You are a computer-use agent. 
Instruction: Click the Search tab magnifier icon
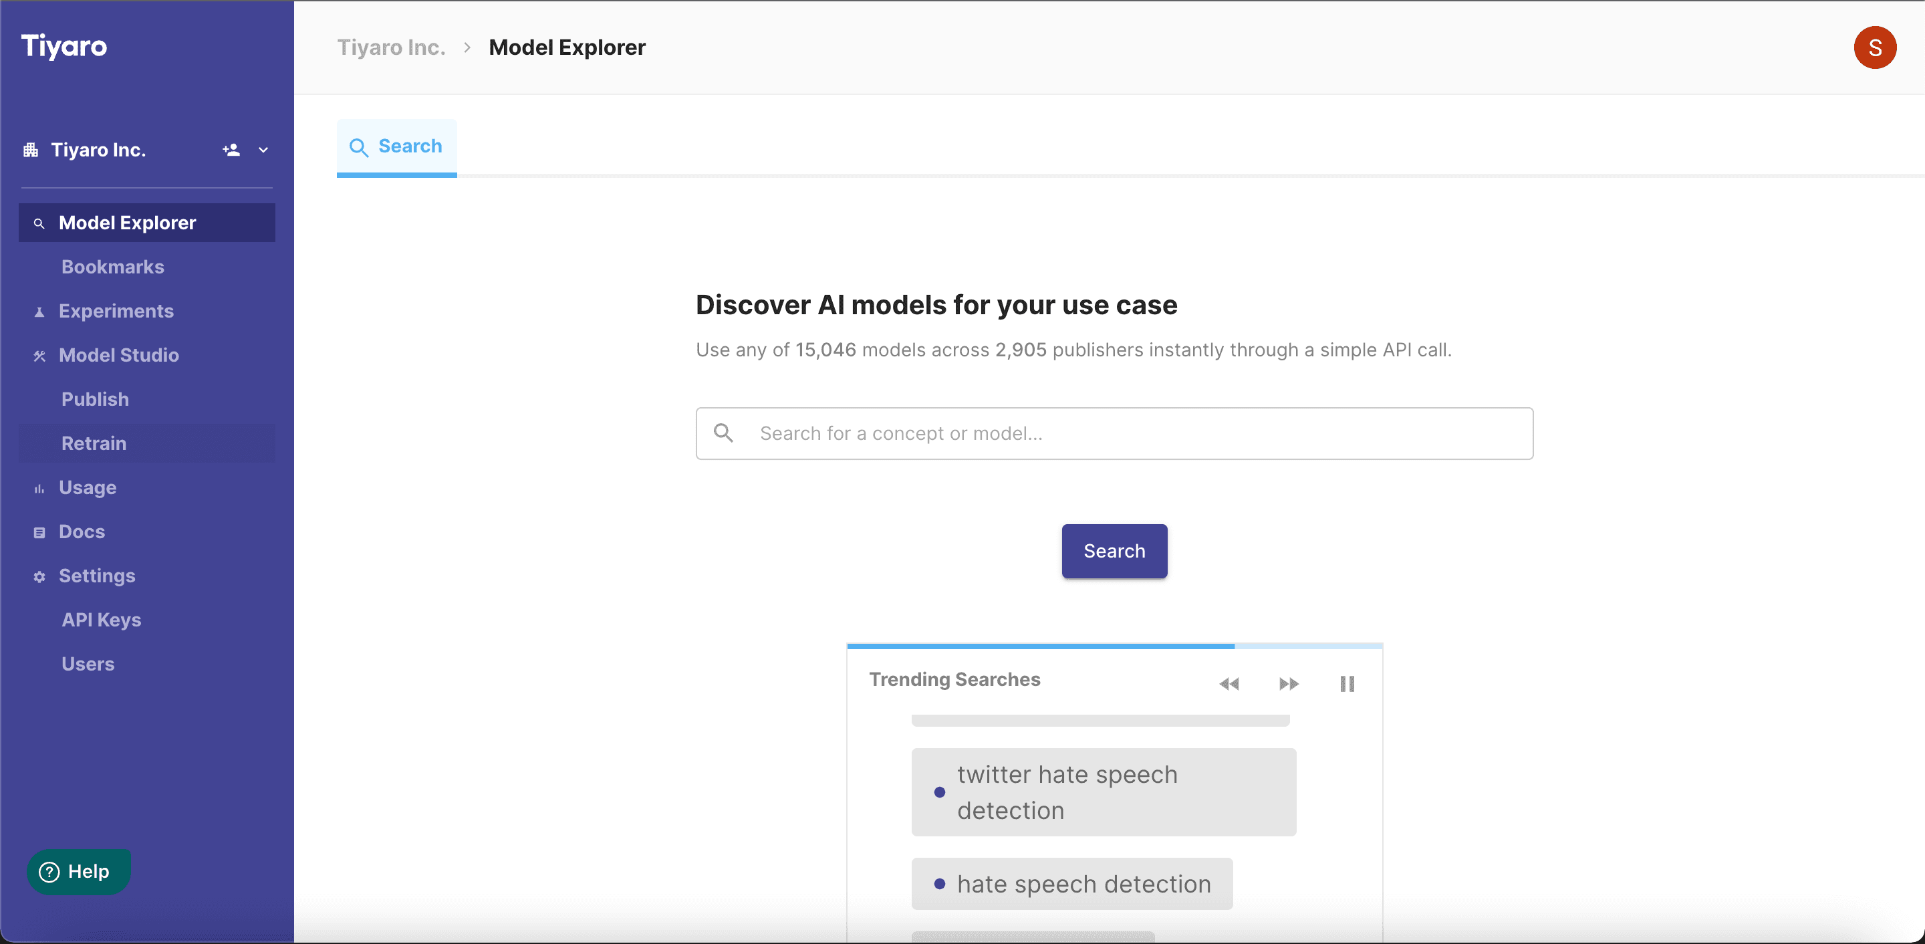click(x=359, y=147)
